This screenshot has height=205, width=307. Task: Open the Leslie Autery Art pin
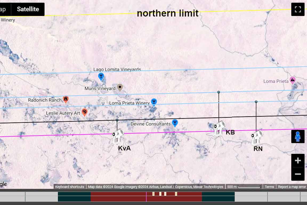(84, 112)
